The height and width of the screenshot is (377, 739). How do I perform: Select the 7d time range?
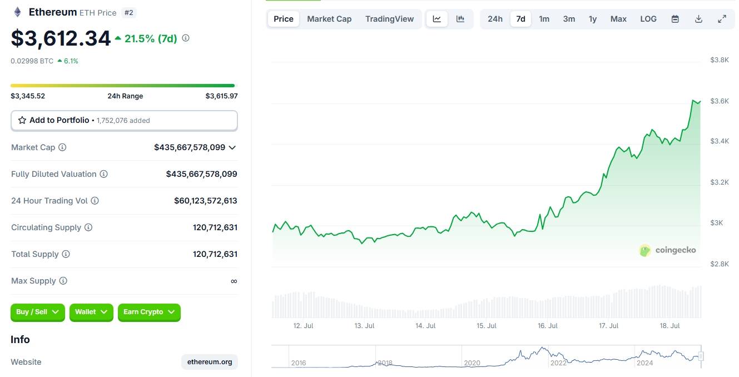tap(520, 19)
